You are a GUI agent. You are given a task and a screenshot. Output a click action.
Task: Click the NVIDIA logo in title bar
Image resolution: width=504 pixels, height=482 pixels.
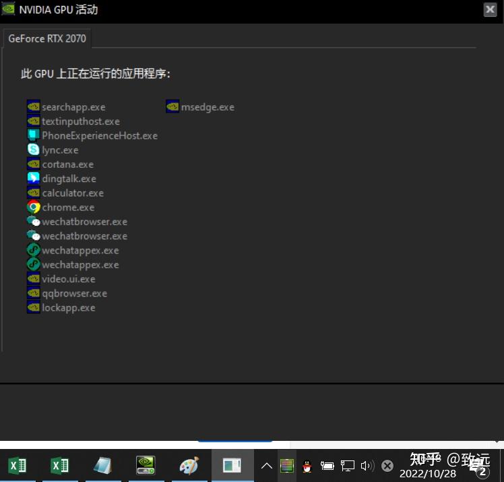coord(8,9)
